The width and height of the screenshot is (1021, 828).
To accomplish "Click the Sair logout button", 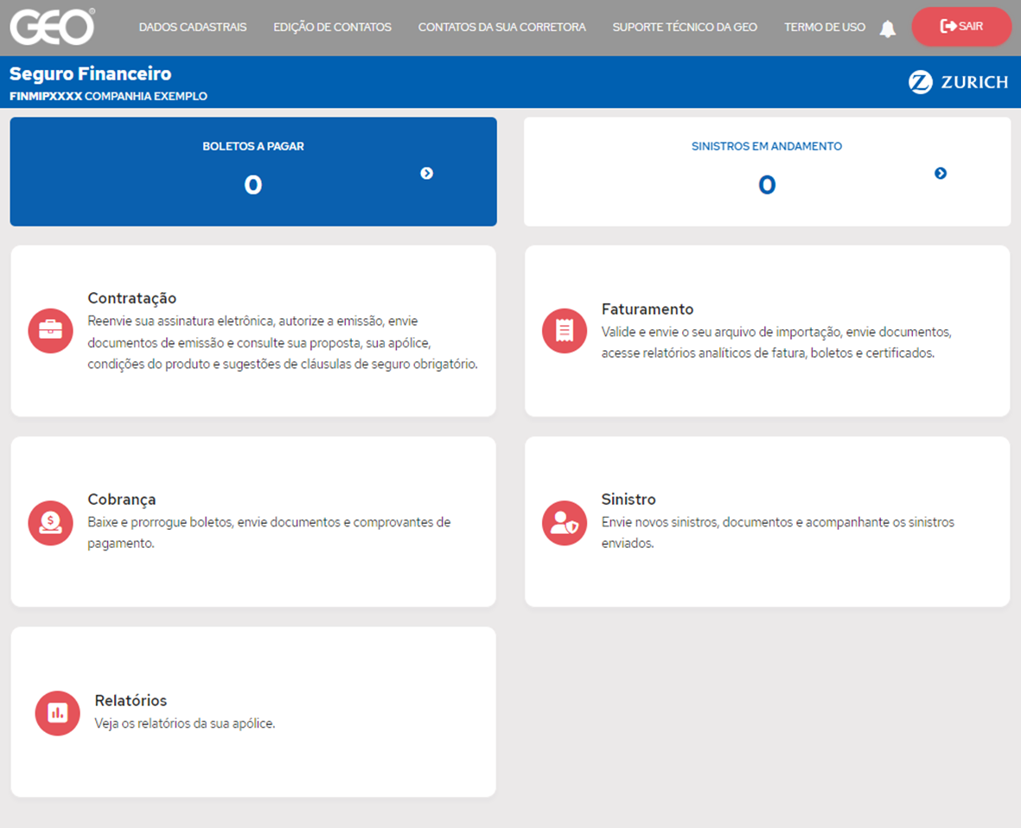I will click(x=961, y=27).
